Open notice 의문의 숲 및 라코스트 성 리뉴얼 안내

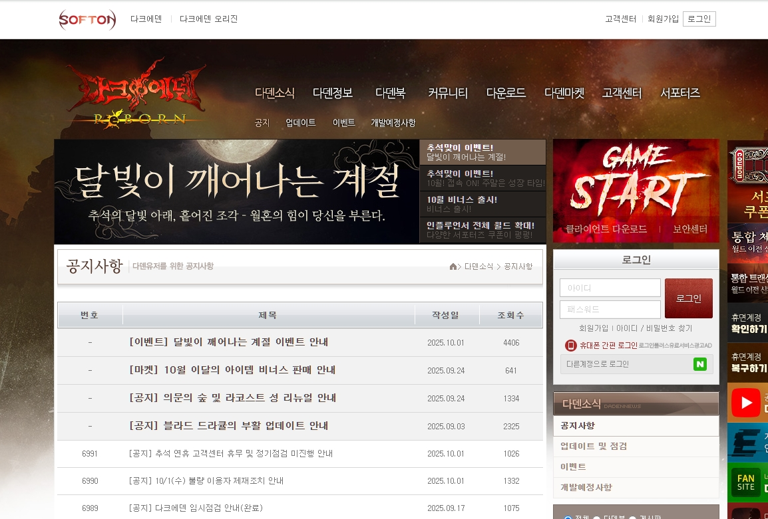point(232,397)
